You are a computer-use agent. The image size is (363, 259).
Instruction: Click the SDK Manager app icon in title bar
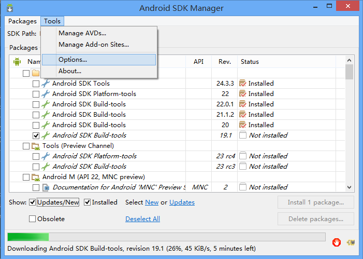pyautogui.click(x=10, y=8)
